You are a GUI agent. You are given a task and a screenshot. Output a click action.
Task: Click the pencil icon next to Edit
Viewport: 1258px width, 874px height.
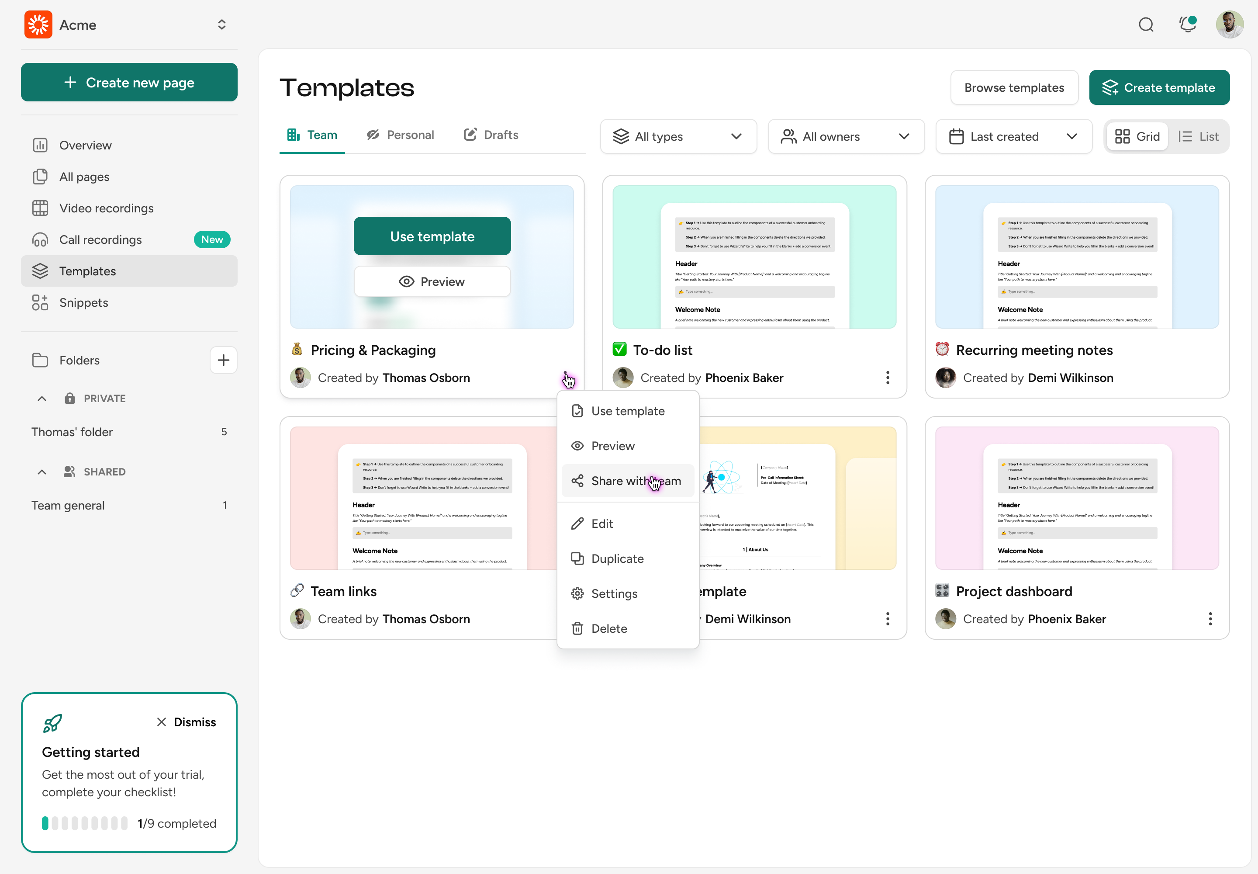pyautogui.click(x=577, y=524)
